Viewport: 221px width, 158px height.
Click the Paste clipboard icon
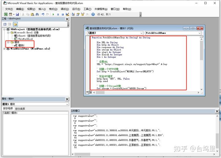[x=33, y=14]
